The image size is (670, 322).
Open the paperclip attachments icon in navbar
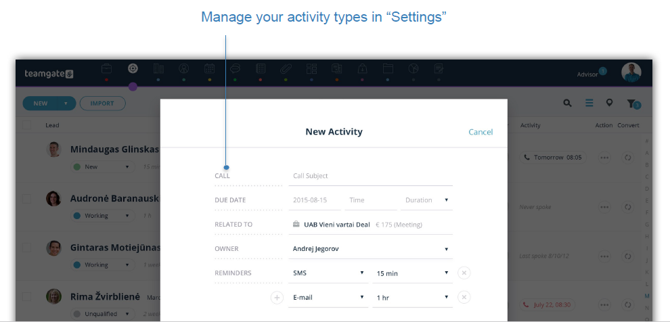(286, 68)
